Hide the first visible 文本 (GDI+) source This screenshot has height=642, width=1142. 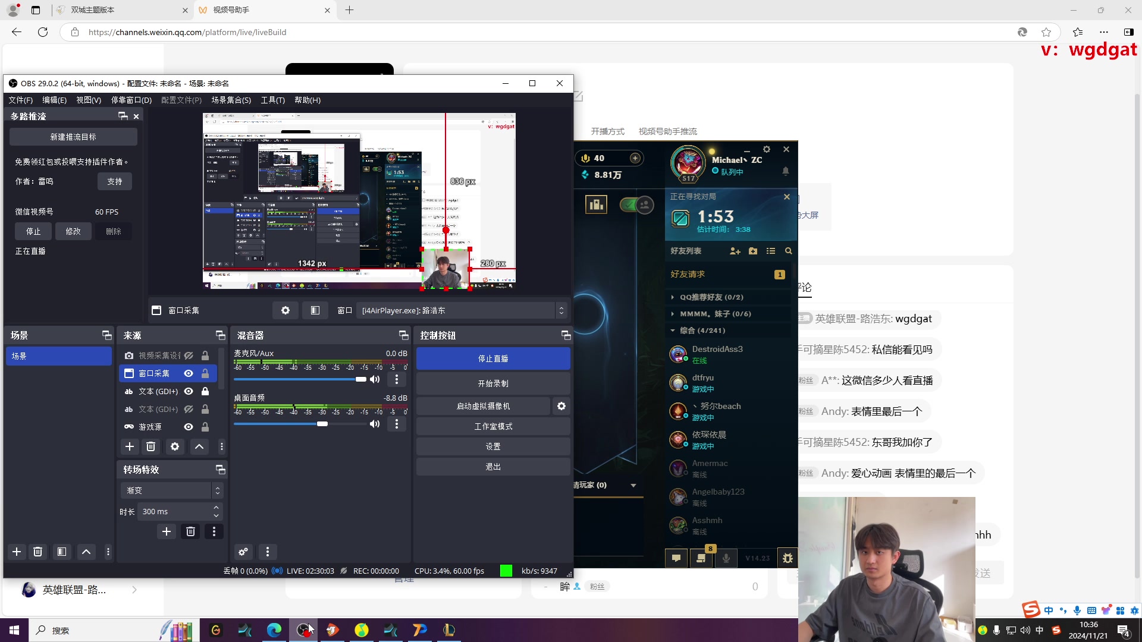pos(189,391)
